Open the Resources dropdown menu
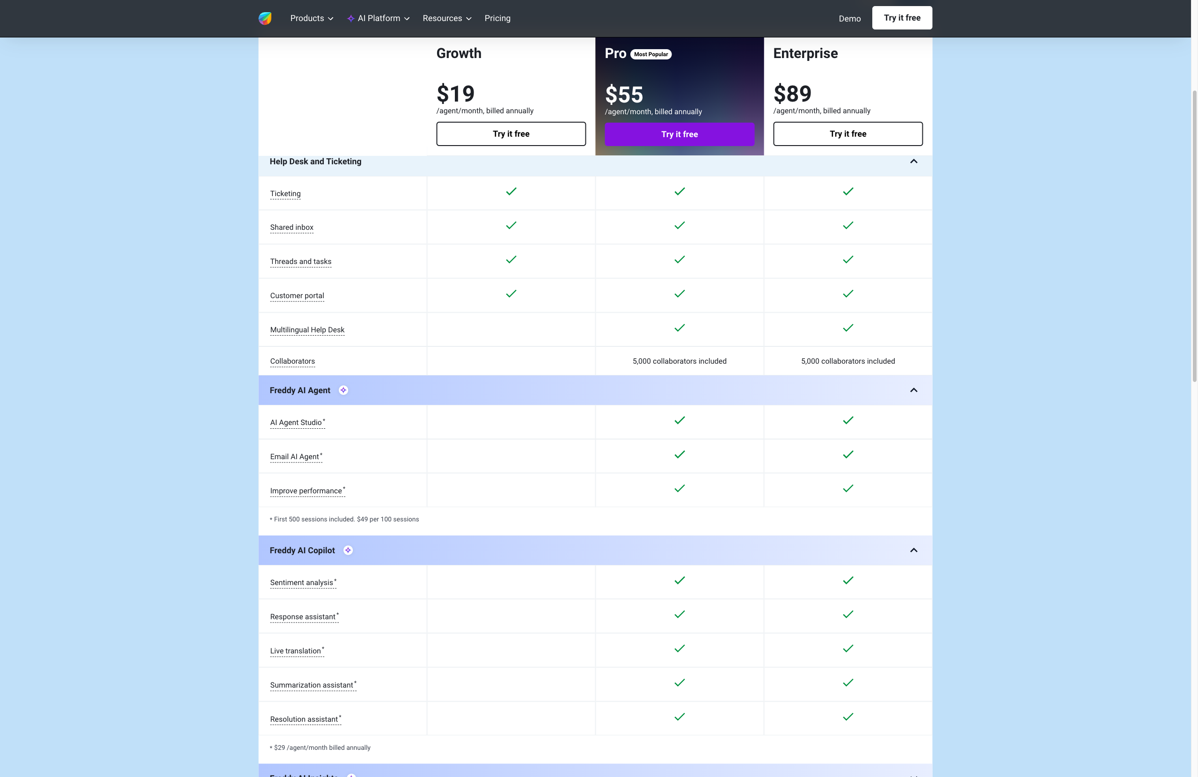 pos(447,18)
